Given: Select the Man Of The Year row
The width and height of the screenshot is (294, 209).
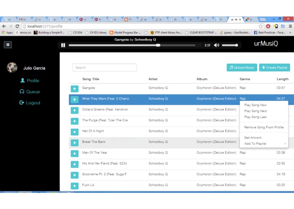Looking at the screenshot, I should click(181, 154).
